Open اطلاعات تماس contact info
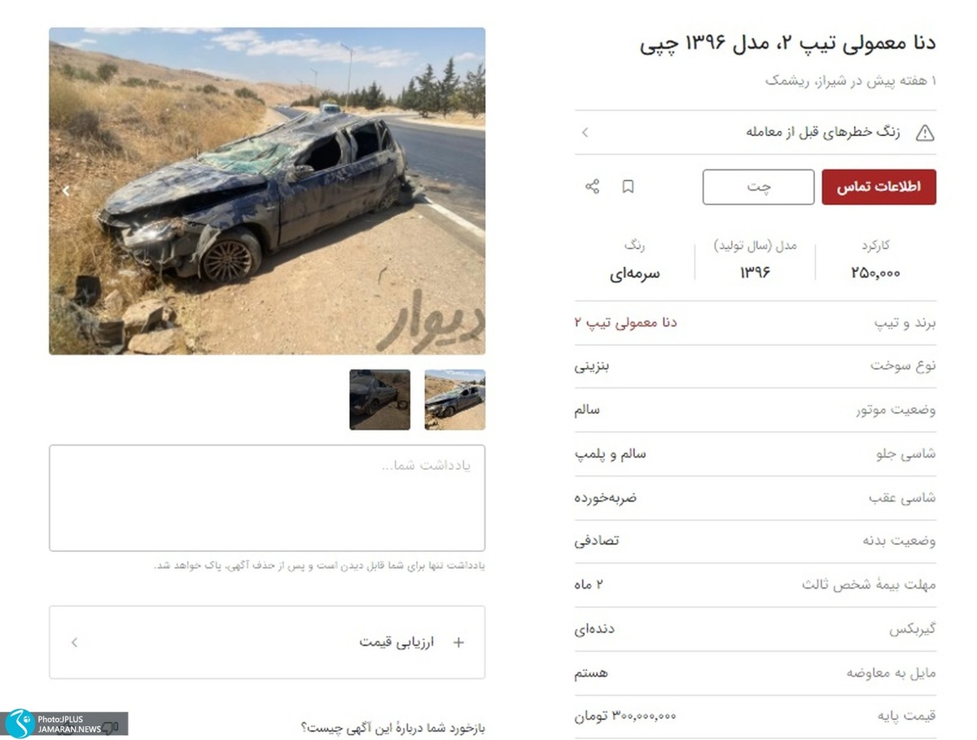This screenshot has width=977, height=740. point(878,187)
